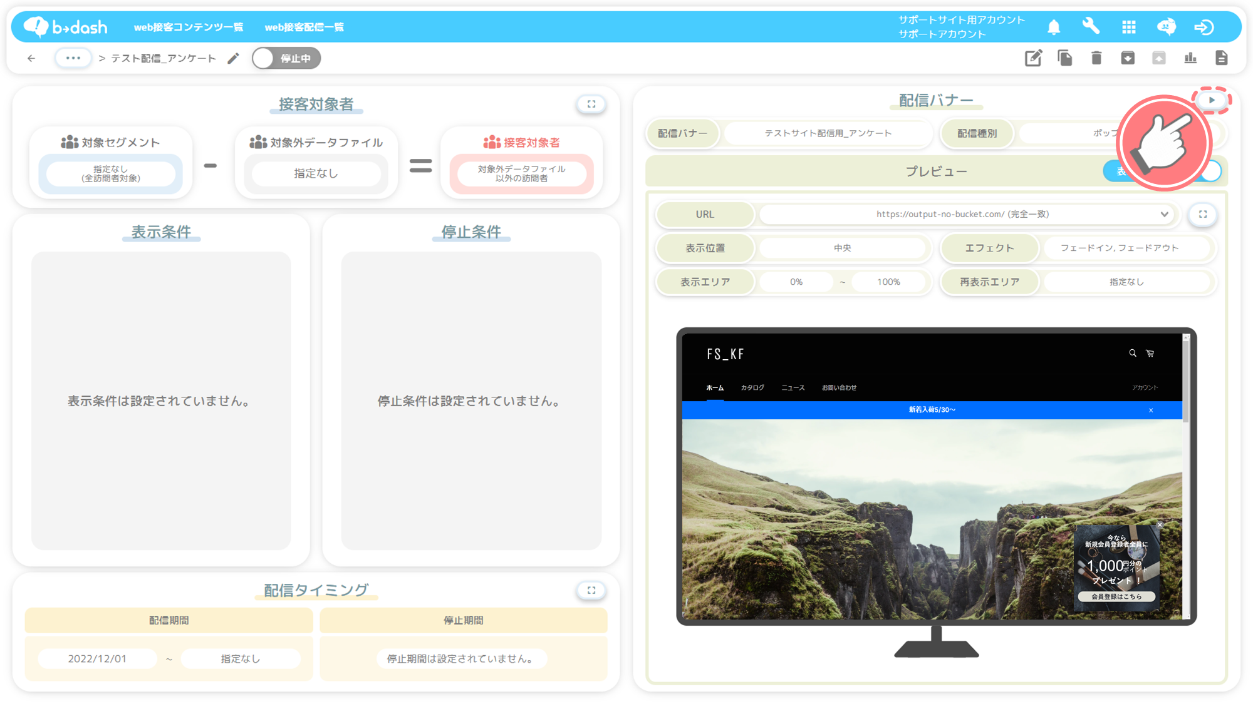Expand the breadcrumb ellipsis button
Image resolution: width=1253 pixels, height=704 pixels.
pos(73,58)
